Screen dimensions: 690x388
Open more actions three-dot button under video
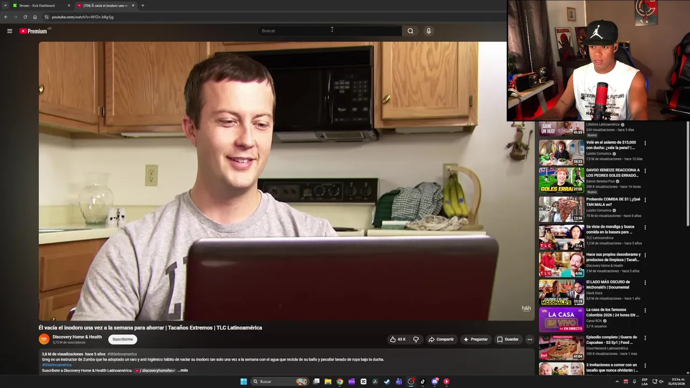tap(530, 339)
